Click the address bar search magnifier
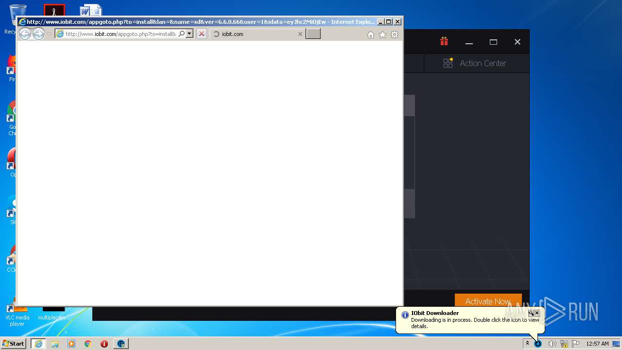The height and width of the screenshot is (350, 622). [182, 34]
